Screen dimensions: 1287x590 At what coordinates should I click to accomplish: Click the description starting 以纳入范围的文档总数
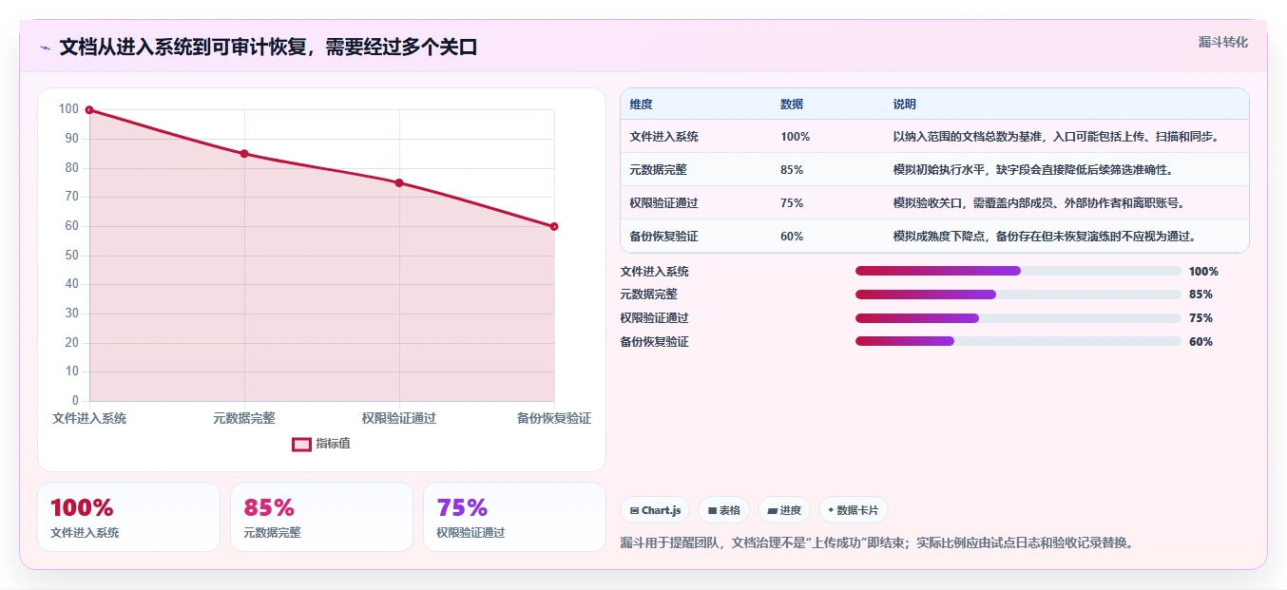(x=1056, y=137)
